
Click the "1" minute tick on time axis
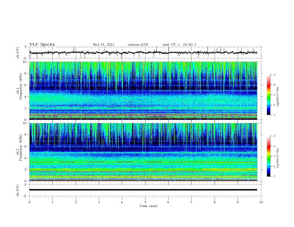pos(52,202)
